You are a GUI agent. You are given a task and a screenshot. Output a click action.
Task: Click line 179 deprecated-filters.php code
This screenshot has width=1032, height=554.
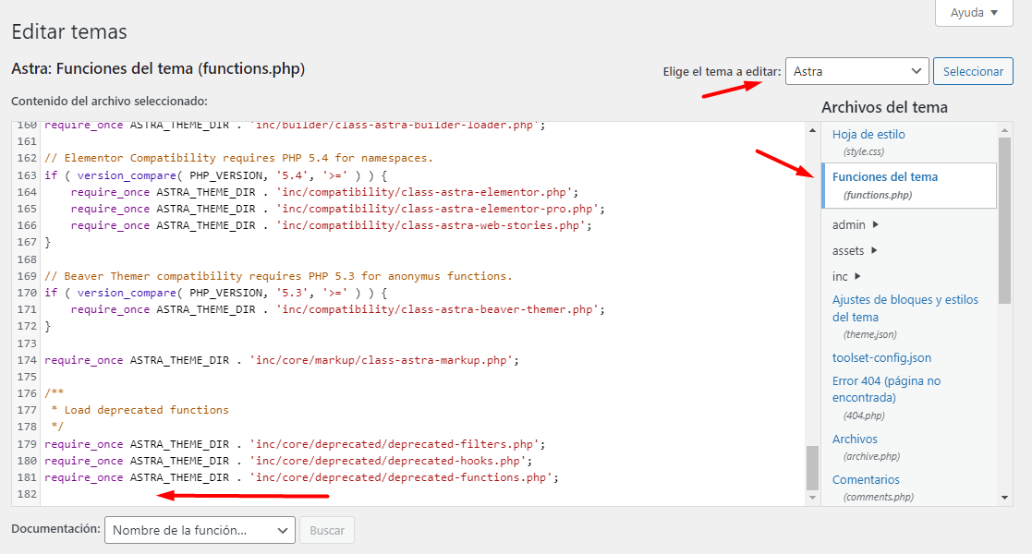tap(295, 444)
